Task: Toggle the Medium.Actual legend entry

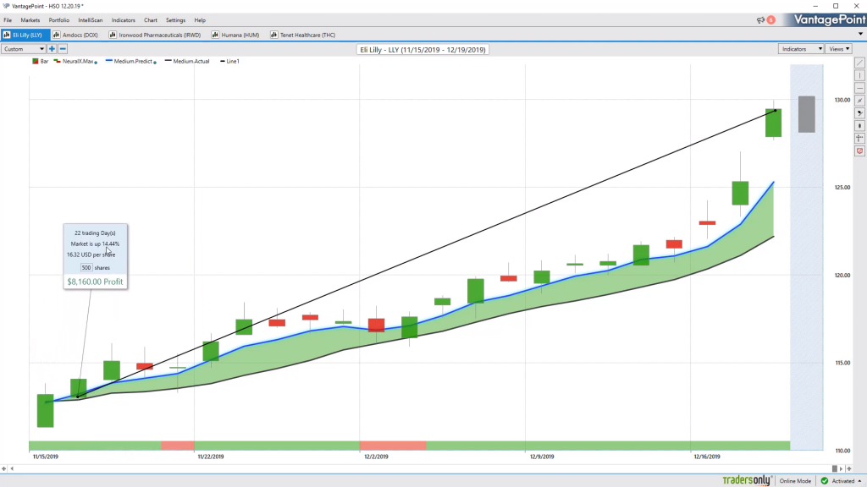Action: [187, 61]
